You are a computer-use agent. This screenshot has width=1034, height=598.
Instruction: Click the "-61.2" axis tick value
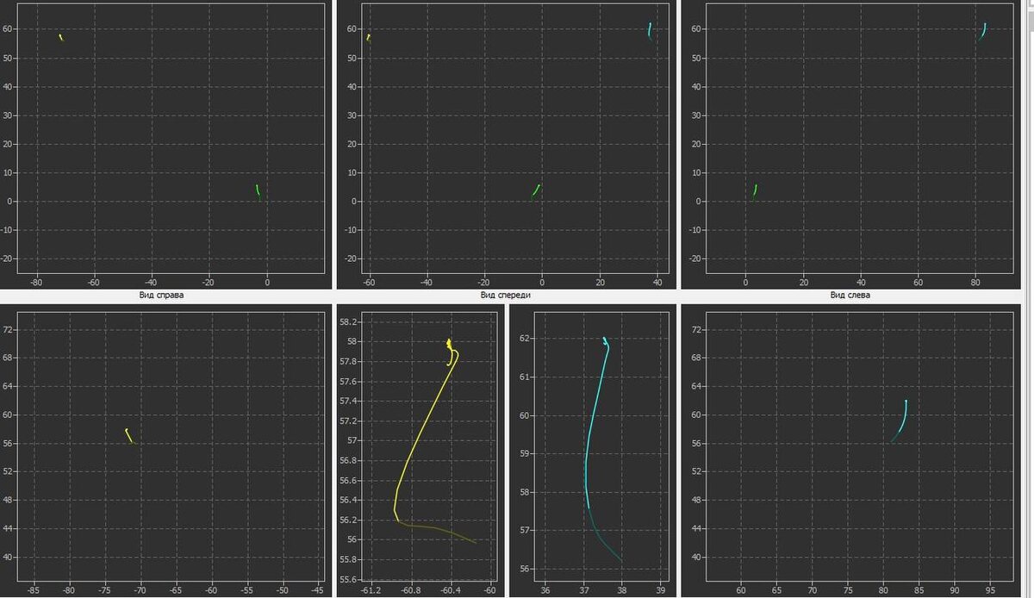(371, 590)
